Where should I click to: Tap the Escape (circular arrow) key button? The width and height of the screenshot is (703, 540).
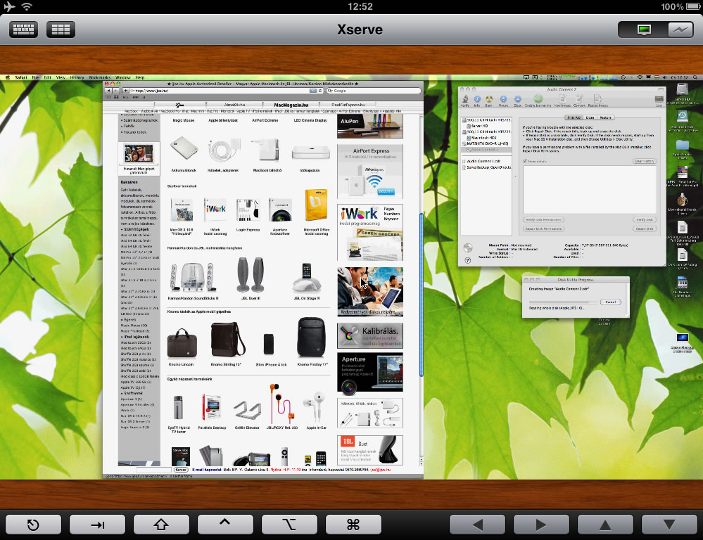coord(33,525)
